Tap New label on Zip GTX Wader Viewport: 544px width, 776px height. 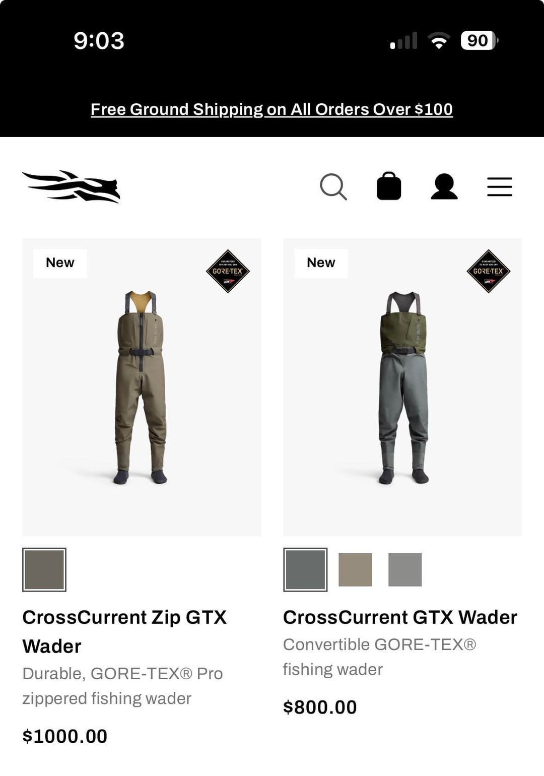point(60,263)
